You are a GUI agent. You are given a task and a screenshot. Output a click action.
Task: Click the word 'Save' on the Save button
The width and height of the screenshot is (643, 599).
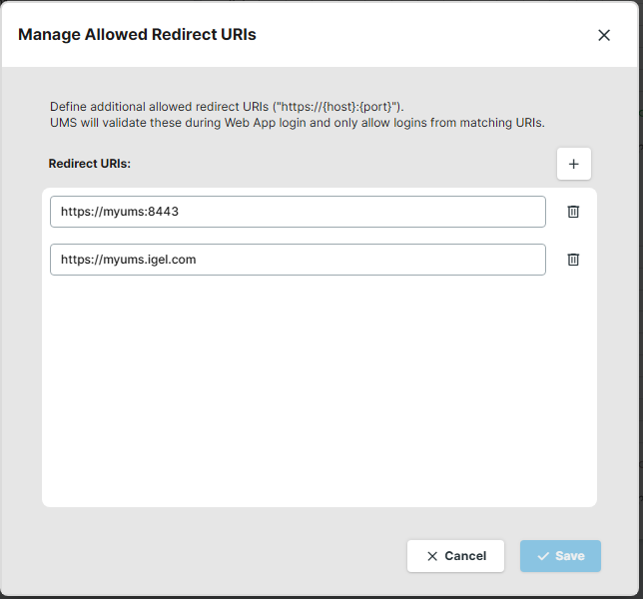click(569, 556)
